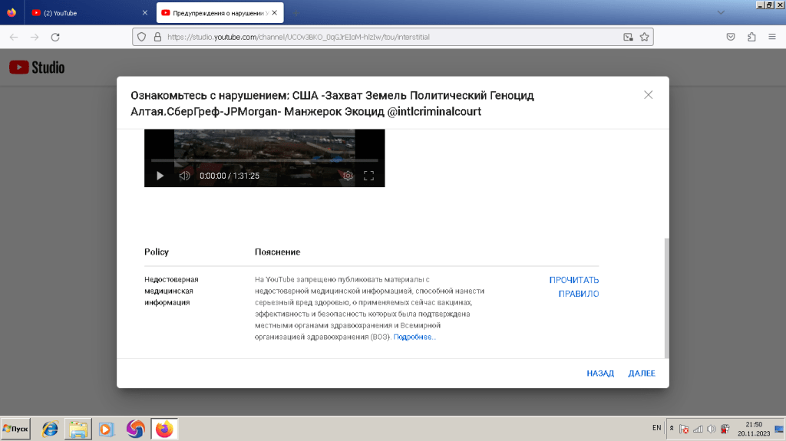Image resolution: width=786 pixels, height=441 pixels.
Task: Open a new browser tab
Action: [296, 13]
